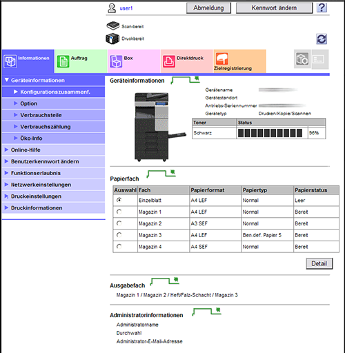Open Konfigurationszusammenf. submenu item

coord(53,92)
